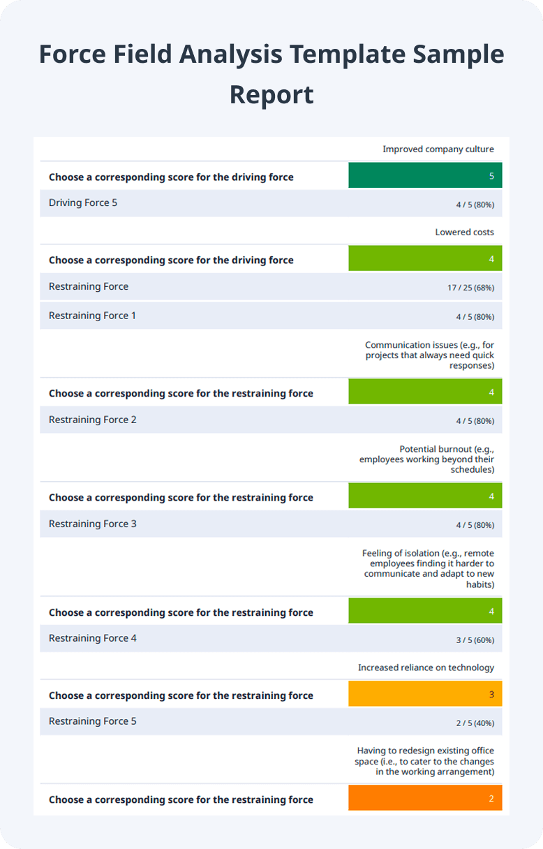Click the 'Improved company culture' text
The width and height of the screenshot is (543, 849).
pos(438,149)
